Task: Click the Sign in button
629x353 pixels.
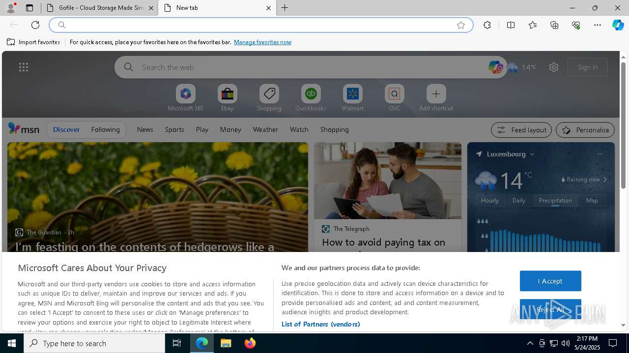Action: click(x=588, y=67)
